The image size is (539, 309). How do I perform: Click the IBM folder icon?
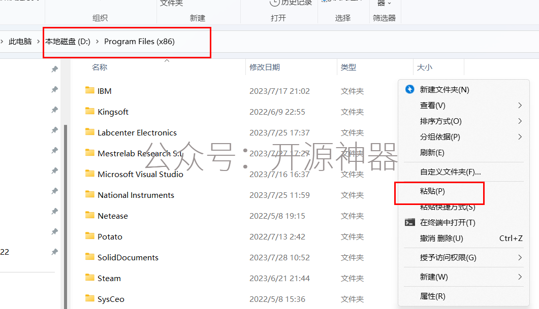click(90, 90)
